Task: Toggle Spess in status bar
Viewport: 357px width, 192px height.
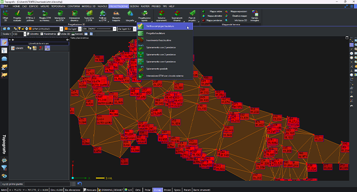Action: [177, 190]
